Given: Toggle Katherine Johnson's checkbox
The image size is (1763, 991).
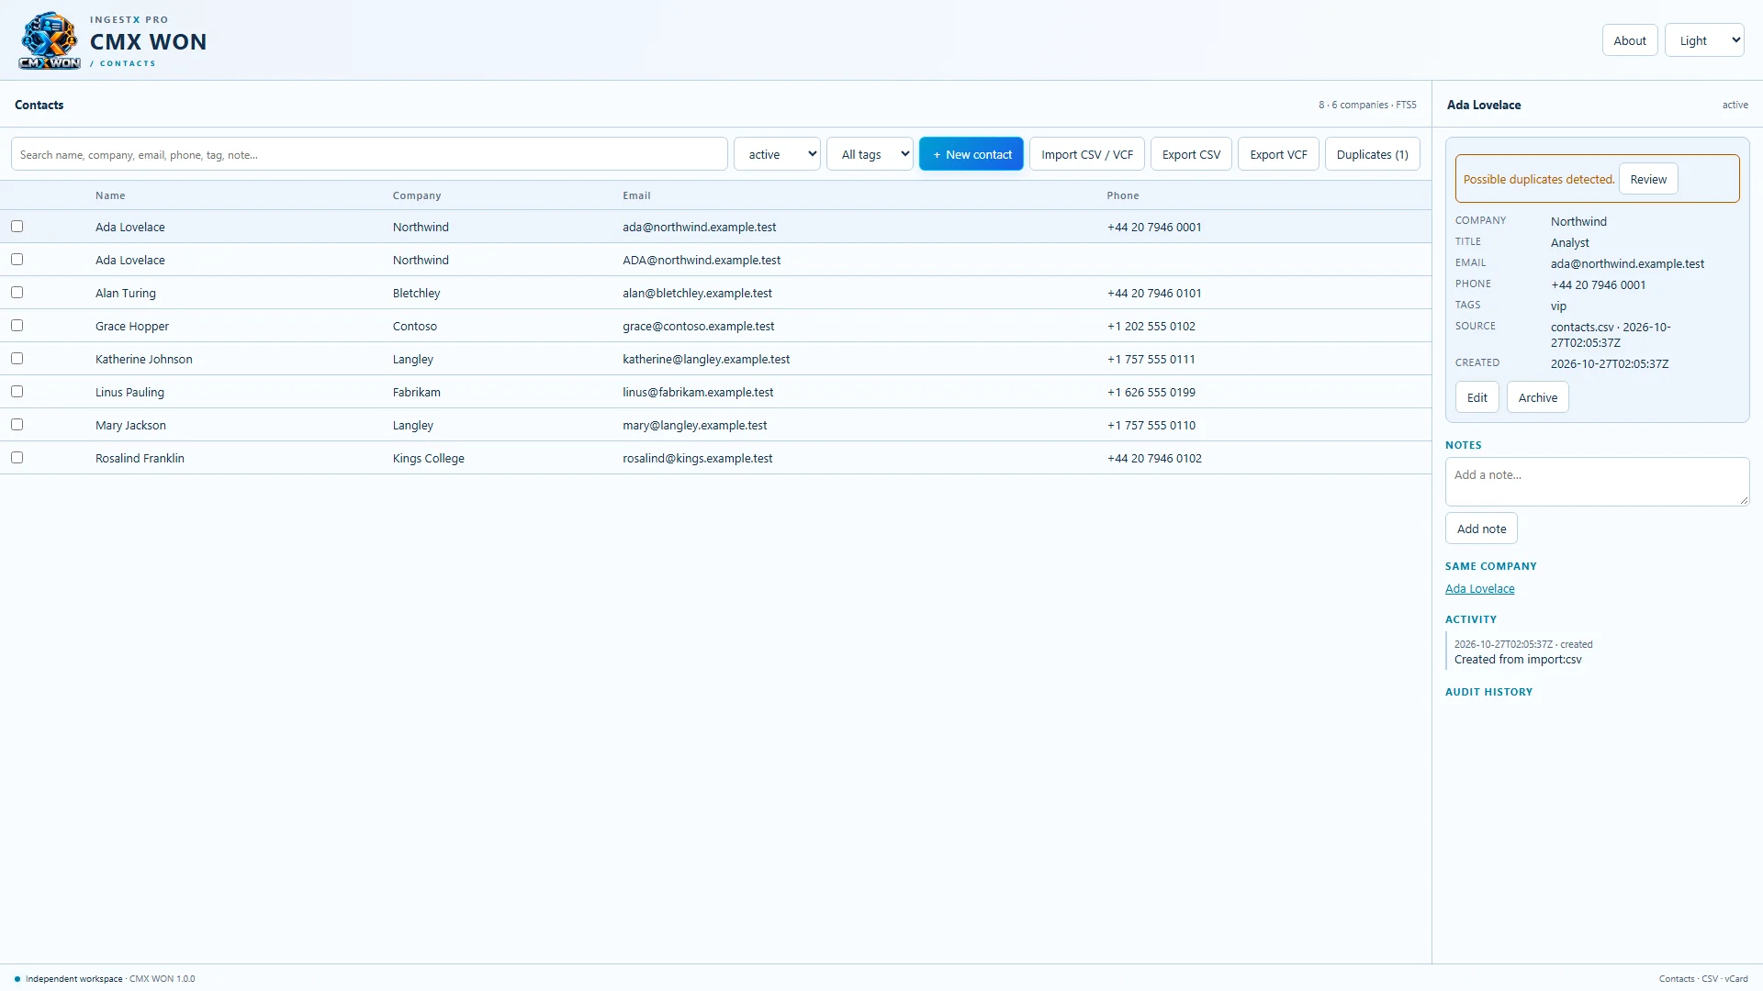Looking at the screenshot, I should (17, 359).
